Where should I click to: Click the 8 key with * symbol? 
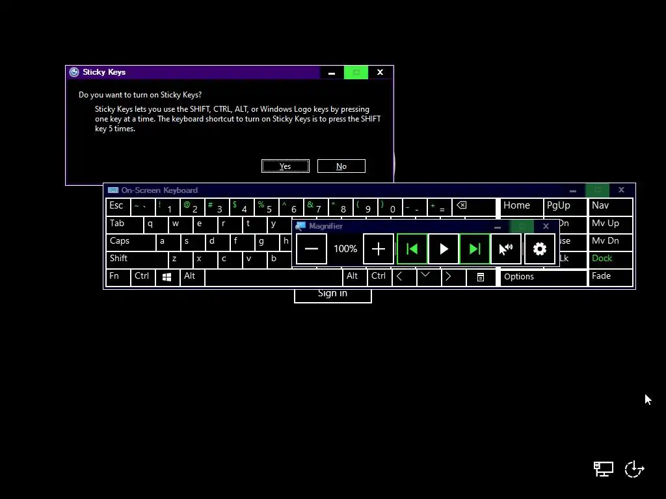pos(340,207)
